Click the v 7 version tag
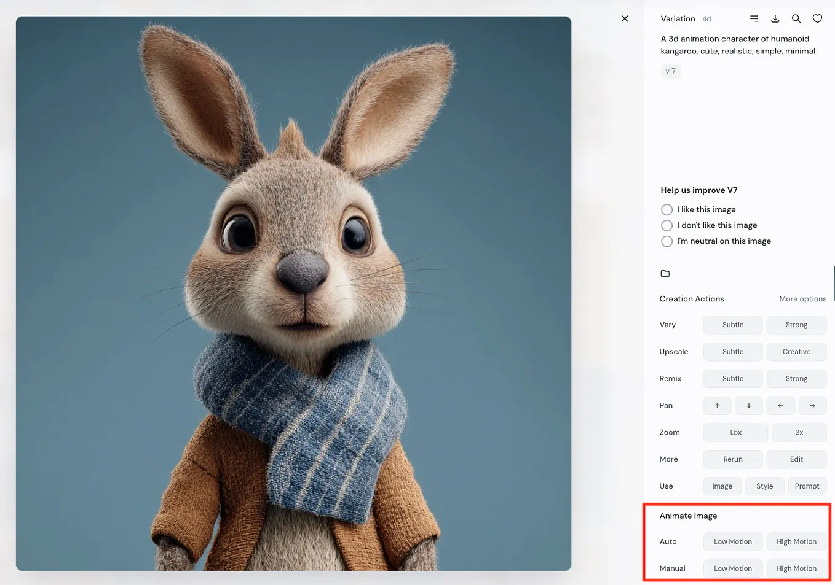The image size is (835, 585). pyautogui.click(x=670, y=71)
